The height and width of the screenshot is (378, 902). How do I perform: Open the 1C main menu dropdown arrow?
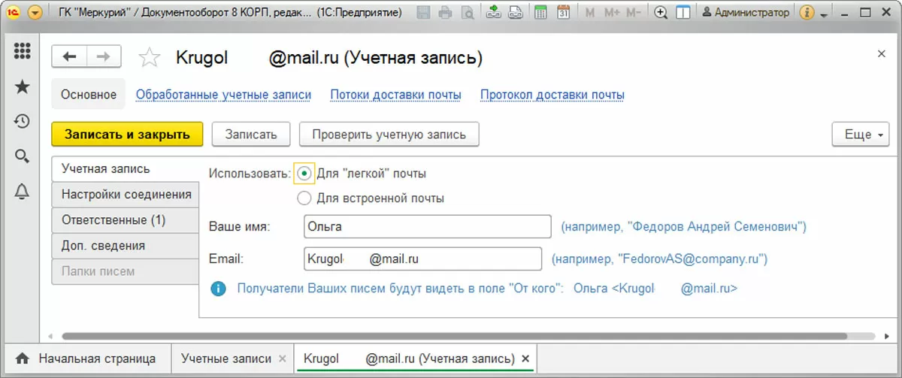[x=35, y=13]
